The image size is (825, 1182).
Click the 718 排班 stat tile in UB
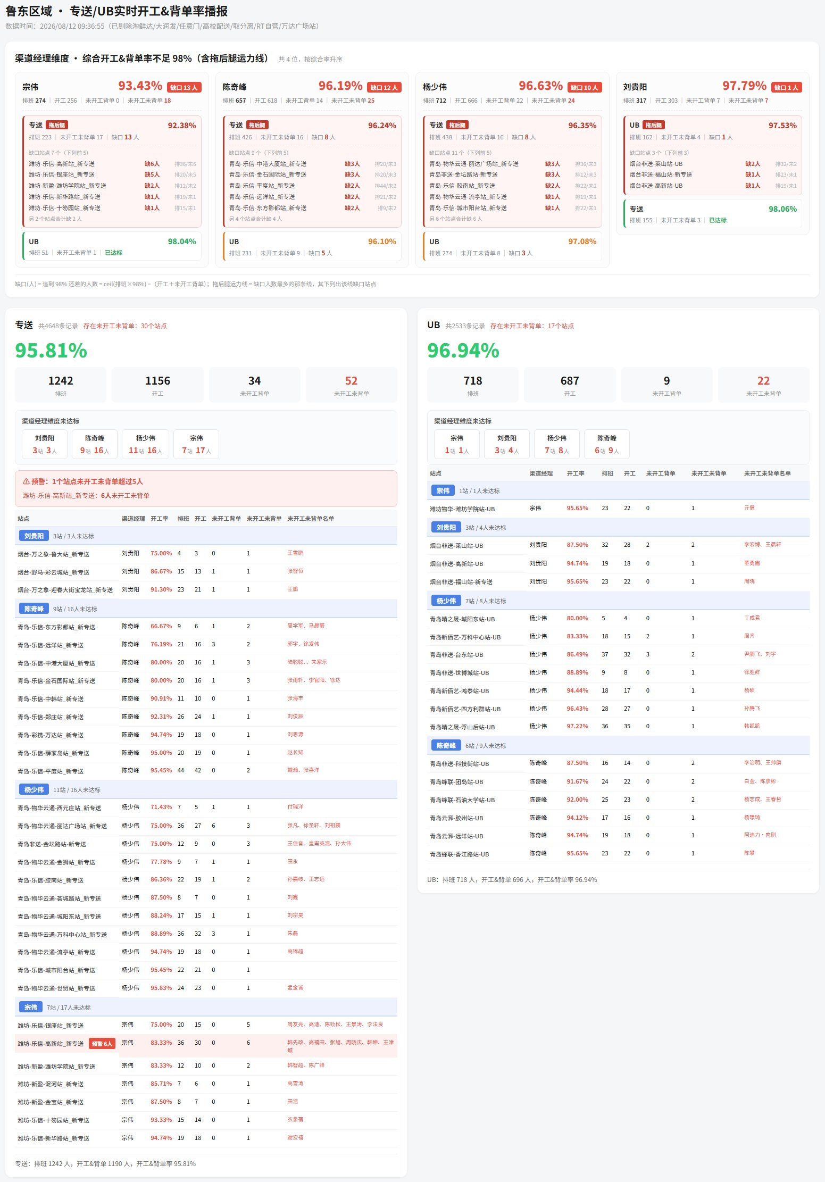click(473, 385)
